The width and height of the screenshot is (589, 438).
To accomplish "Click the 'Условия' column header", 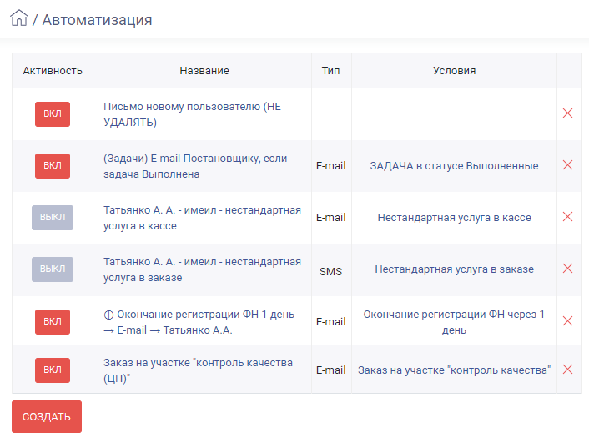I will coord(454,71).
